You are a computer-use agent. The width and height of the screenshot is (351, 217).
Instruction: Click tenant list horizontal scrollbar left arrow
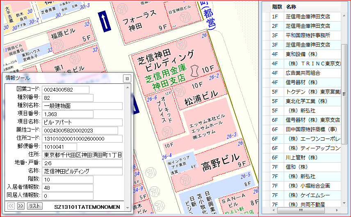274,210
